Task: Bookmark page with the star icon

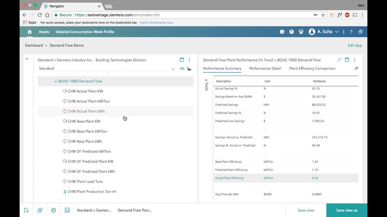Action: [x=323, y=15]
